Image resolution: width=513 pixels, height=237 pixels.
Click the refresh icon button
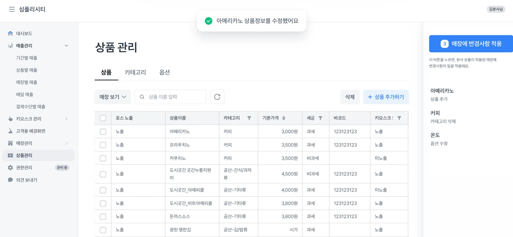click(217, 97)
